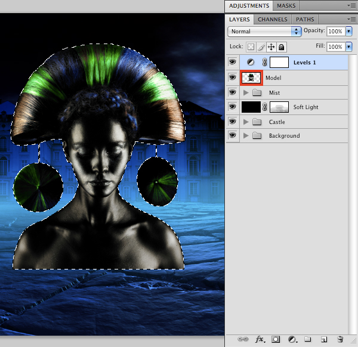Screen dimensions: 358x347
Task: Create new fill or adjustment layer
Action: click(292, 339)
